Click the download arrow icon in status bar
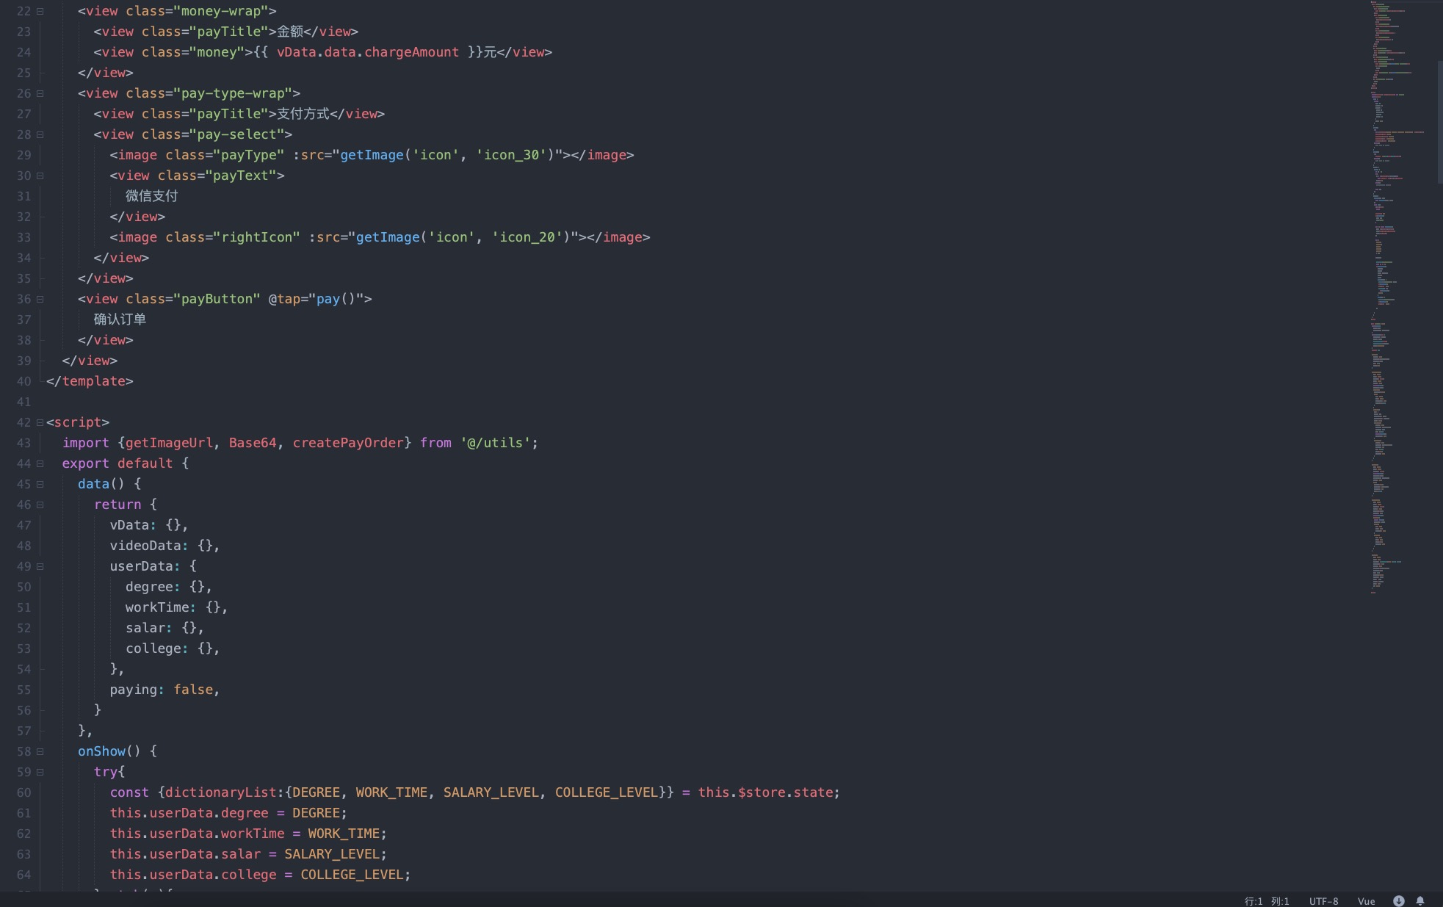Image resolution: width=1443 pixels, height=907 pixels. click(1398, 901)
